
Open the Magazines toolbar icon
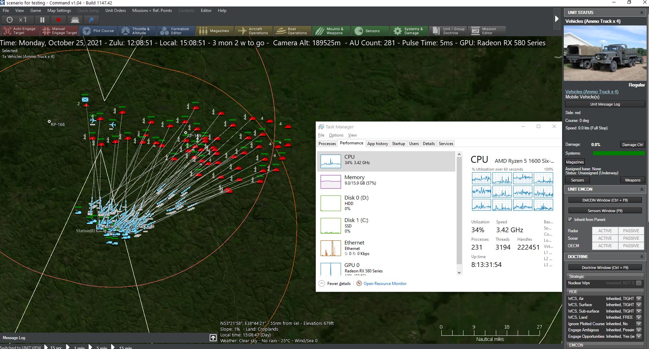coord(215,31)
